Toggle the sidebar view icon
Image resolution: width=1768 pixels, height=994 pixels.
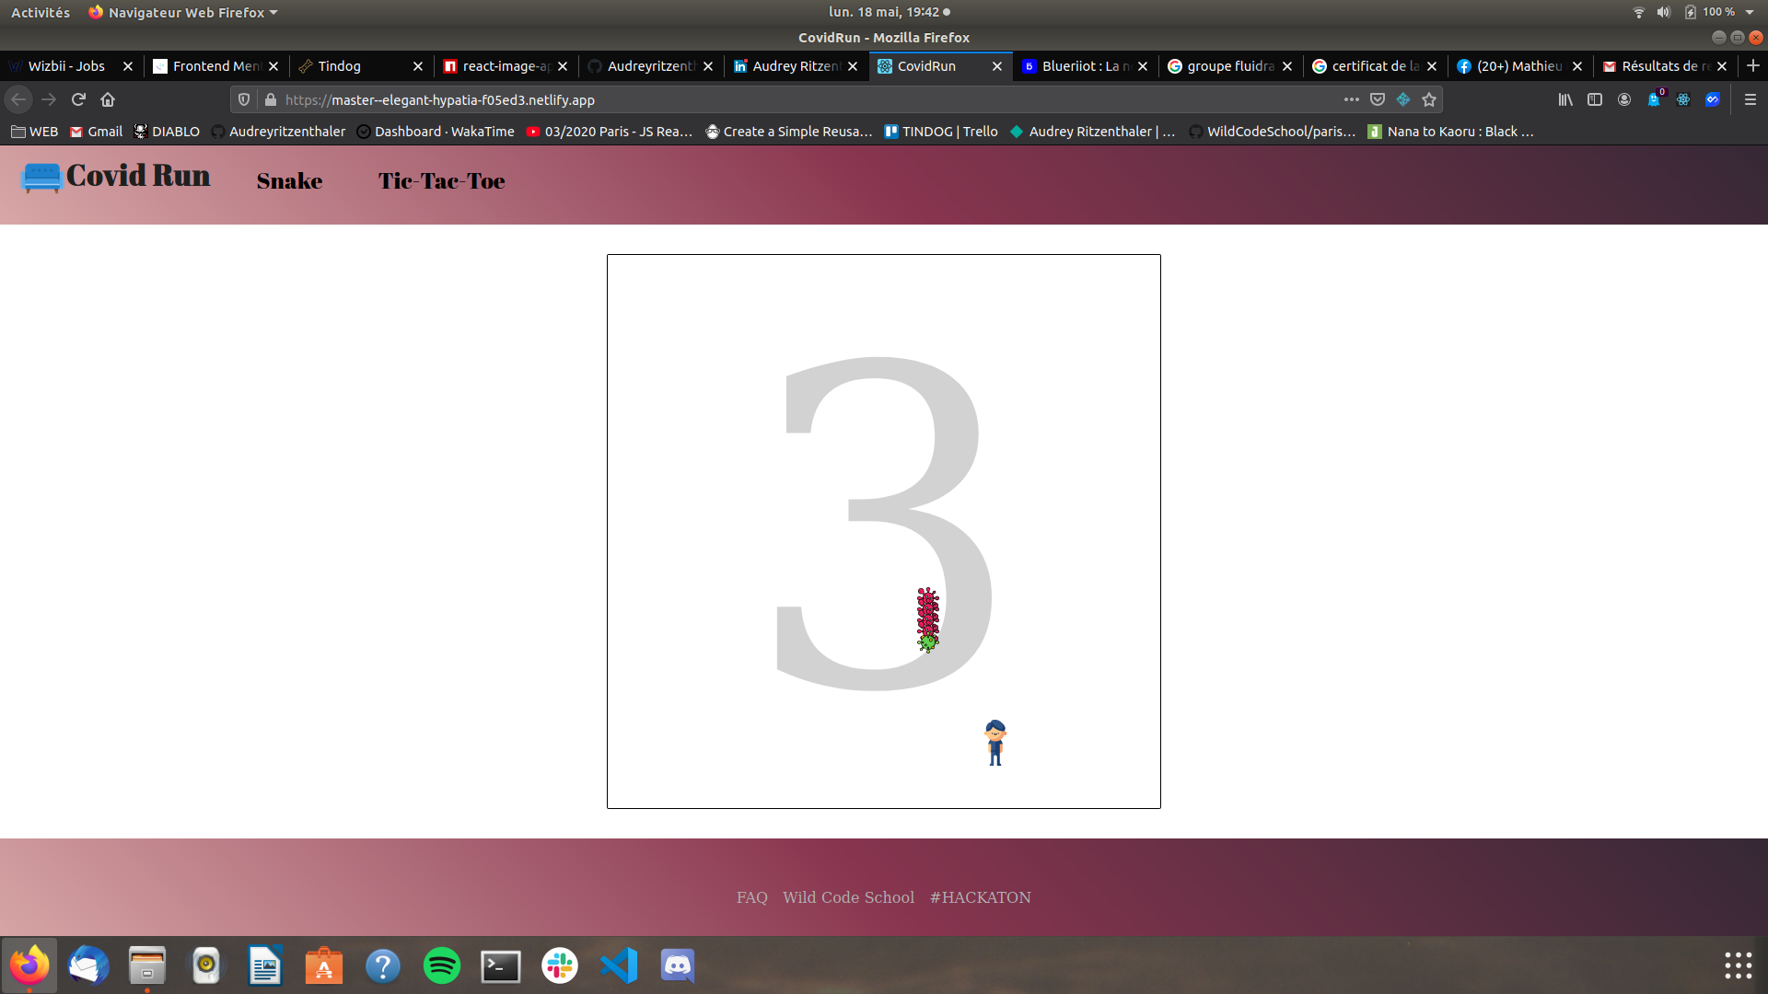1595,99
